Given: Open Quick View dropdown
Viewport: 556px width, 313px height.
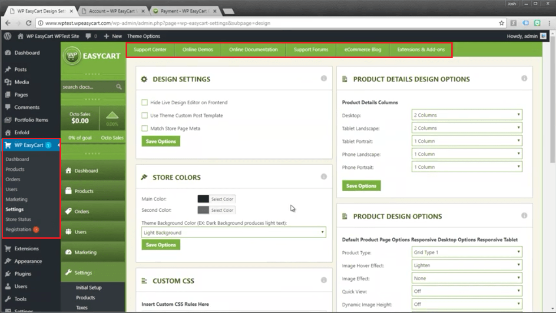Looking at the screenshot, I should pyautogui.click(x=467, y=291).
